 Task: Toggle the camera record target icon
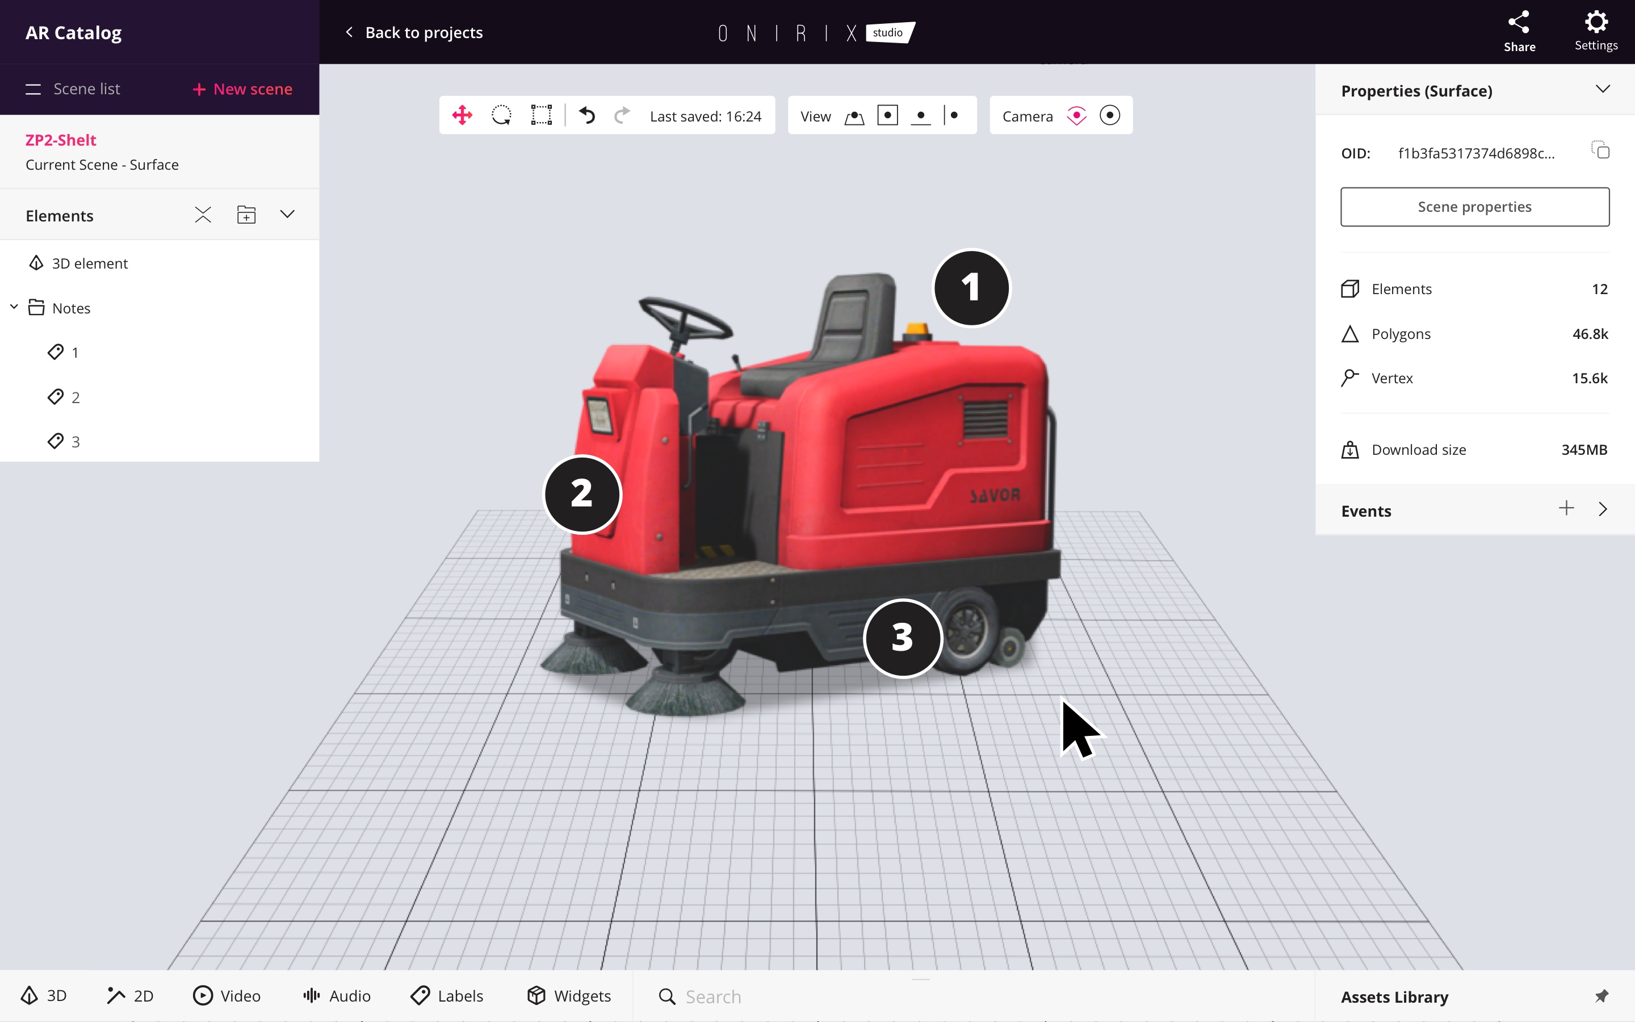coord(1109,116)
